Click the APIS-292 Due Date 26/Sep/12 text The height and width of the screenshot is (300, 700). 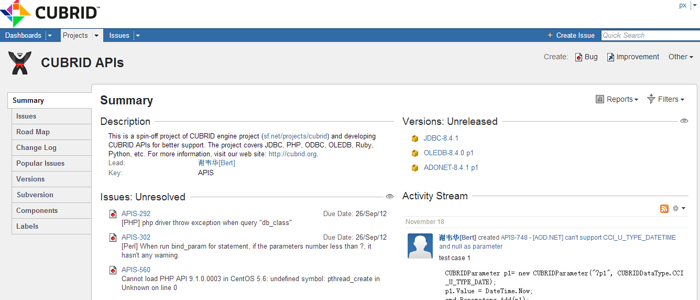(355, 214)
